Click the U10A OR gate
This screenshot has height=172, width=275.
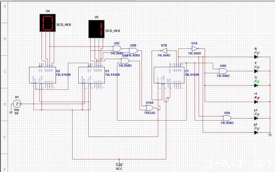point(150,108)
